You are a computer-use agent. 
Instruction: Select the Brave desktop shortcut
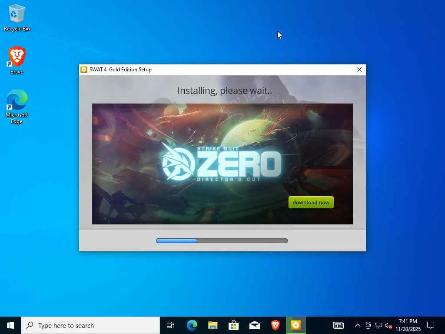(x=17, y=60)
